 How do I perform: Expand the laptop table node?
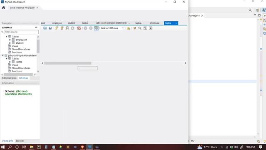[10, 62]
